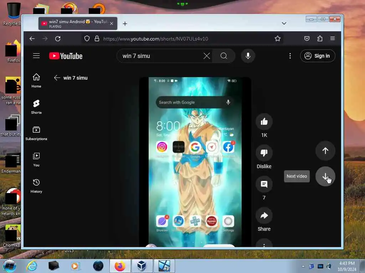Open Recycle Bin desktop icon

pyautogui.click(x=12, y=14)
